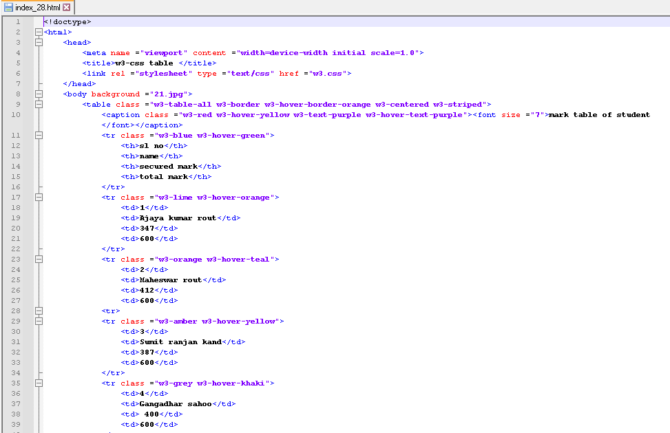Viewport: 670px width, 433px height.
Task: Fold the table element on line 9
Action: click(39, 105)
